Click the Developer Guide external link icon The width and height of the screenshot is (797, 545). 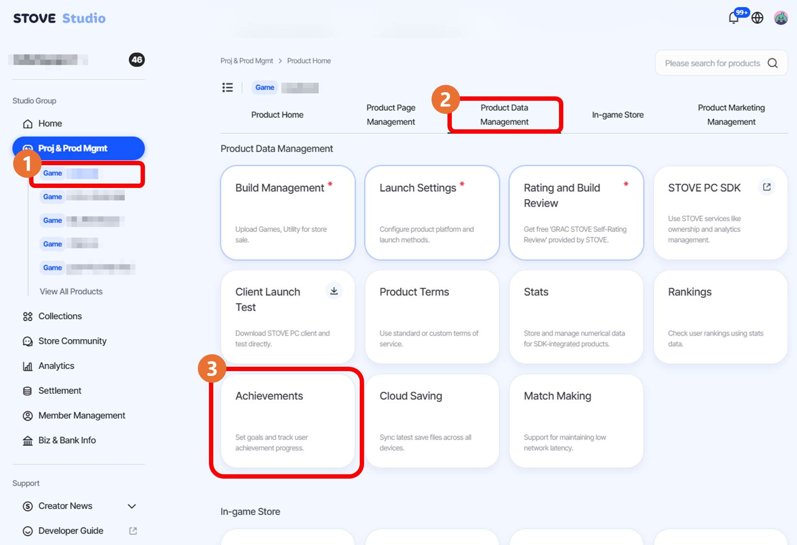(x=133, y=531)
